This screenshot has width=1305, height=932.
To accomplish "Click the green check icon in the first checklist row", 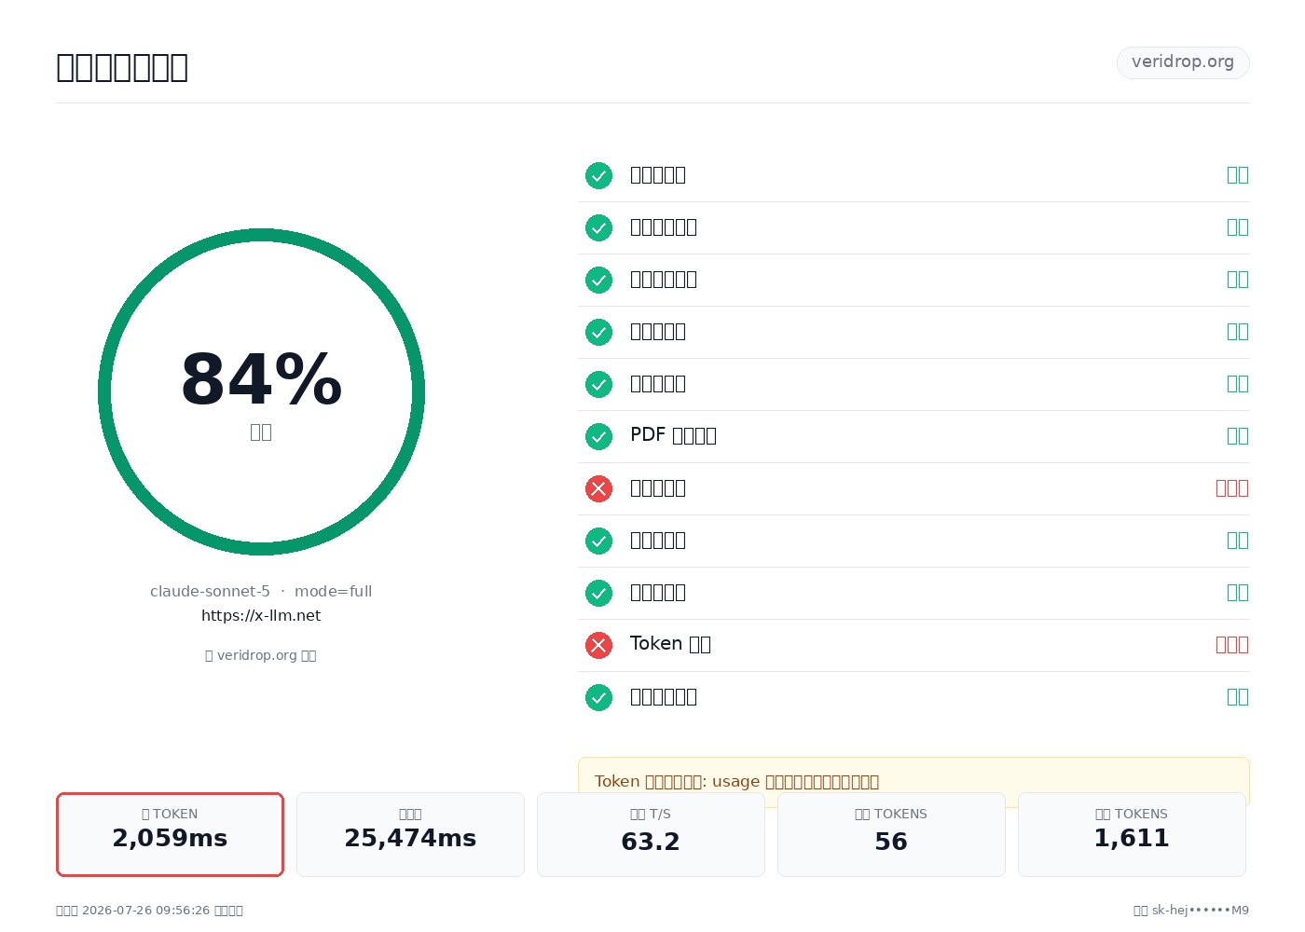I will click(x=598, y=175).
